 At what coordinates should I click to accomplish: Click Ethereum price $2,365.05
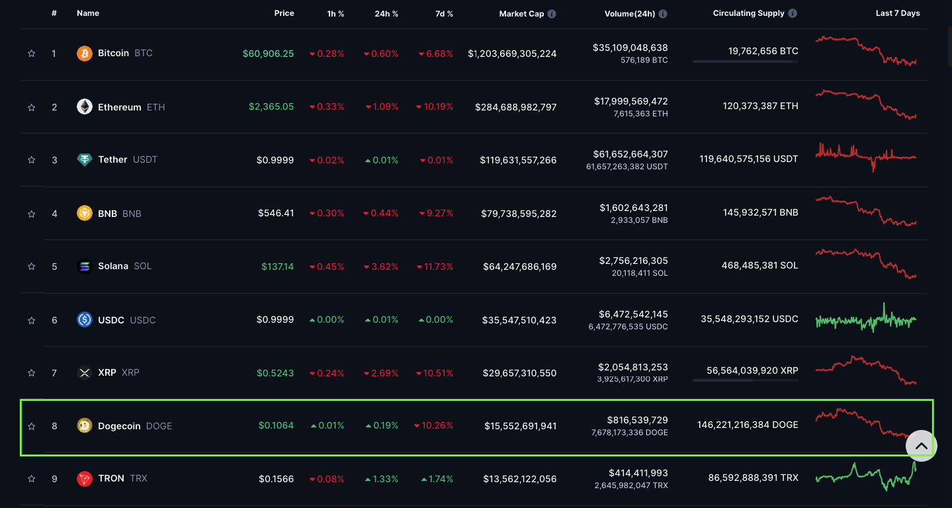click(x=271, y=106)
